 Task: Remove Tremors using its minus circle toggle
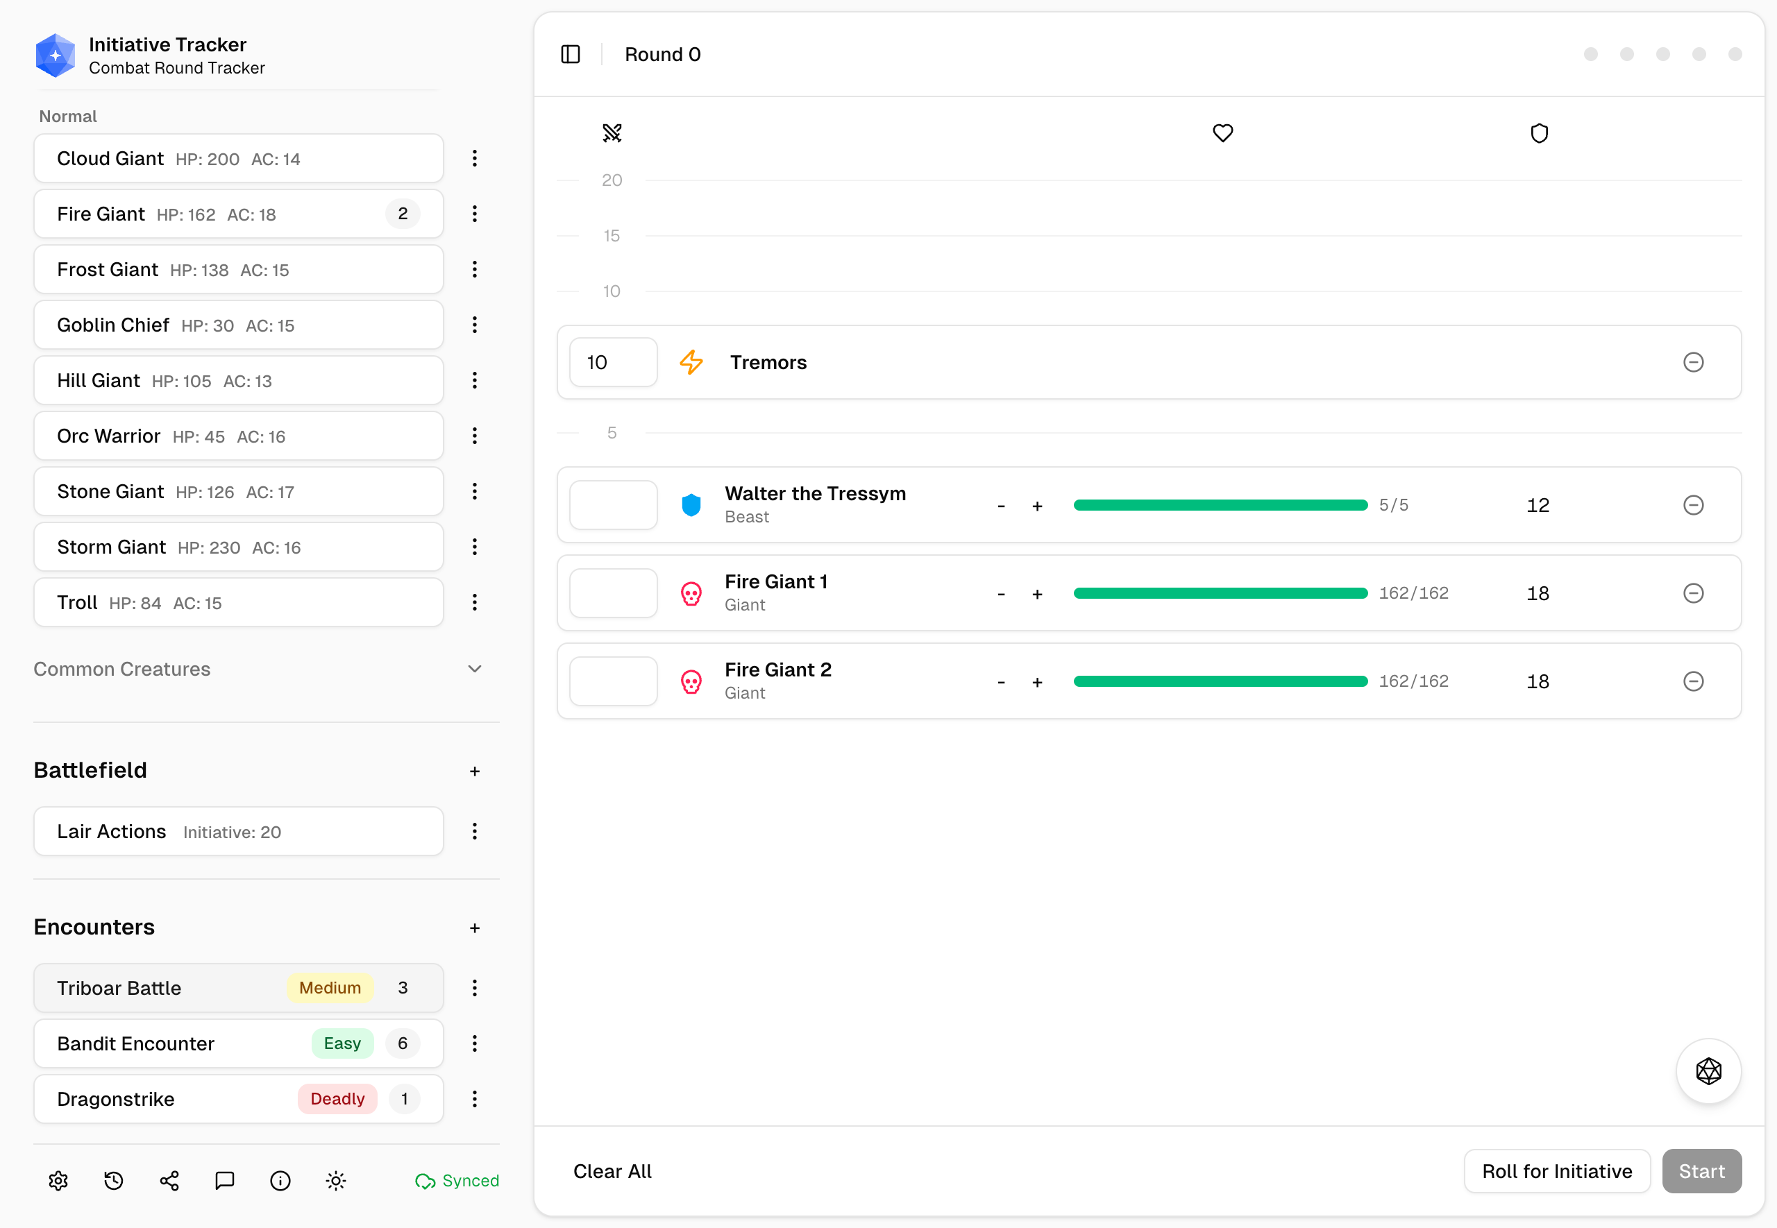pos(1693,361)
